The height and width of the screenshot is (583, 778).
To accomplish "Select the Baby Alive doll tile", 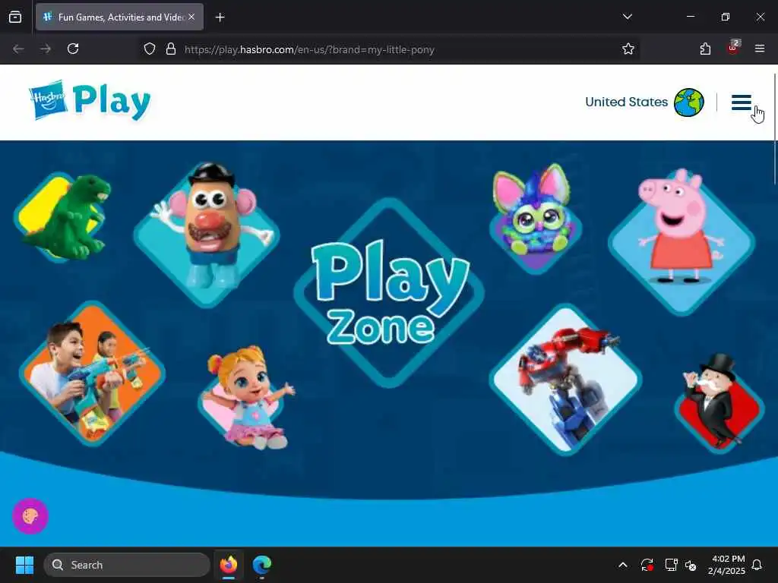I will (247, 398).
